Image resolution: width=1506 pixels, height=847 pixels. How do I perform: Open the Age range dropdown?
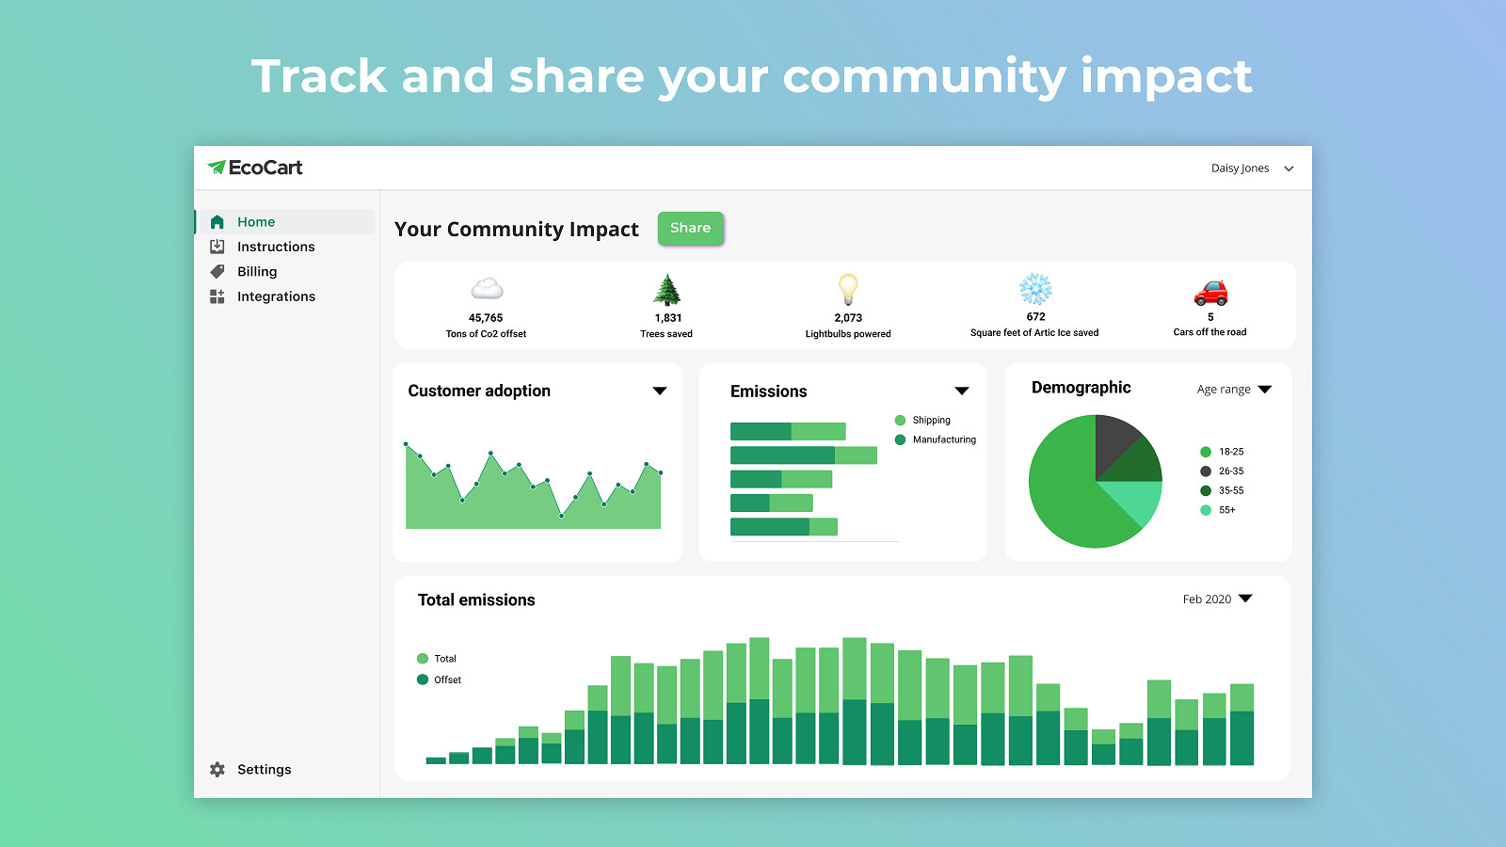[x=1264, y=390]
